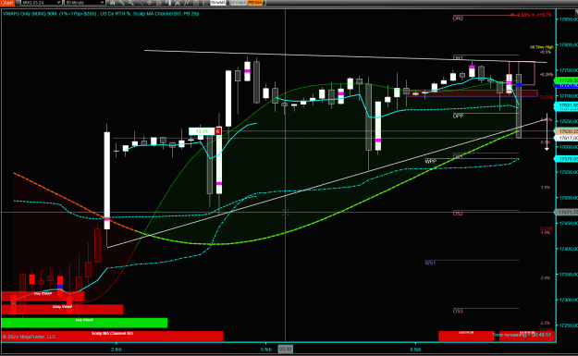Viewport: 578px width, 356px height.
Task: Toggle the gray VWAP toolbar button
Action: (239, 3)
